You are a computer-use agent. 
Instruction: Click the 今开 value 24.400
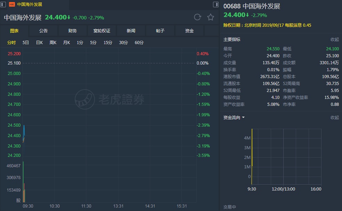(x=273, y=56)
